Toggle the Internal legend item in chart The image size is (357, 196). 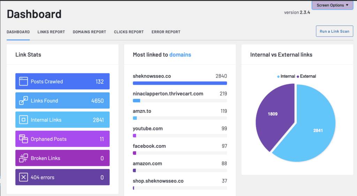(x=286, y=76)
